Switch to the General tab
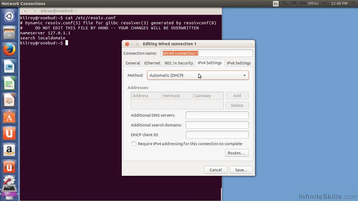This screenshot has height=201, width=358. pyautogui.click(x=133, y=63)
